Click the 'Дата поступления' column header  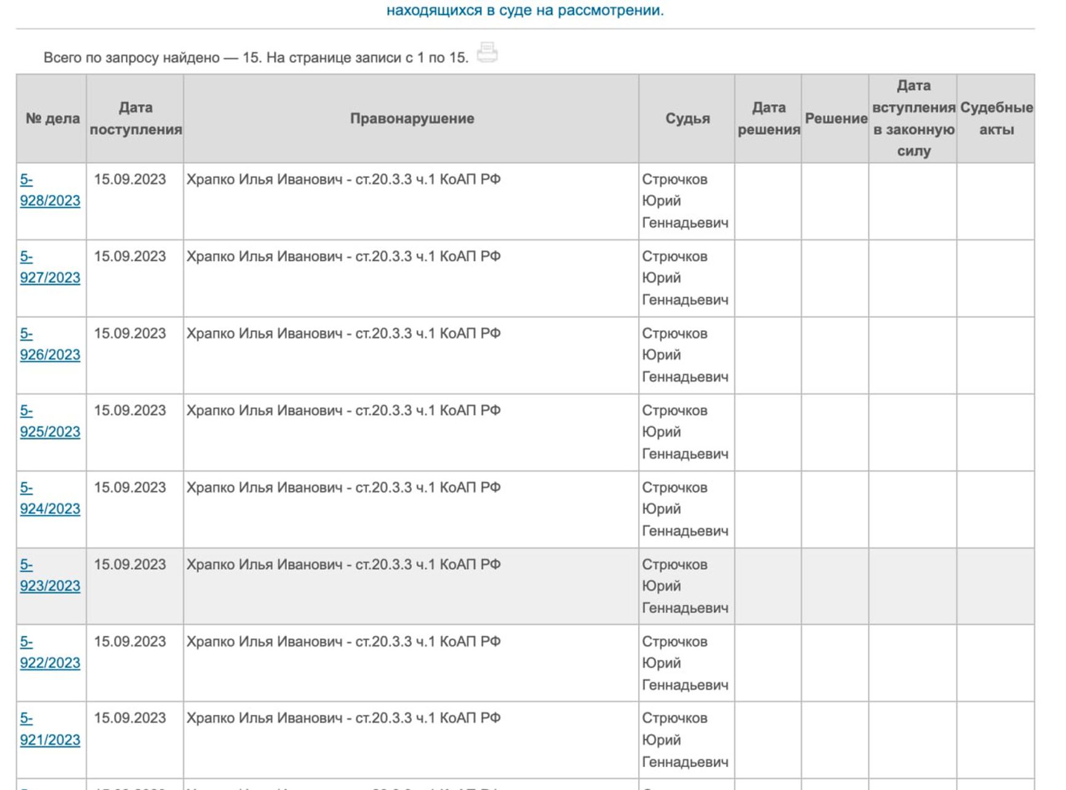[135, 118]
